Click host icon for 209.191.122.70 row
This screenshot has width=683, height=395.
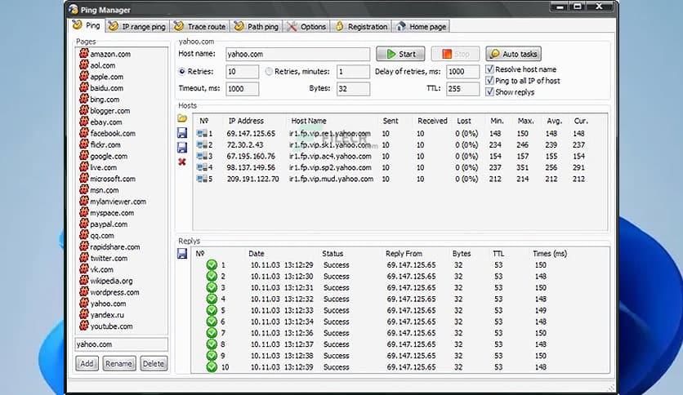[202, 179]
